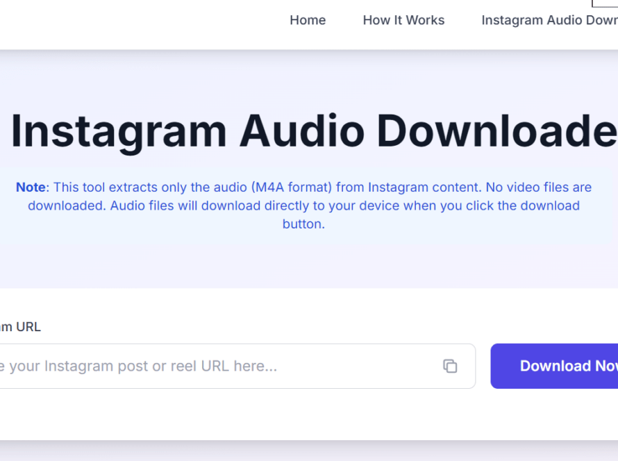Click the Download Now button
618x461 pixels.
pos(554,366)
